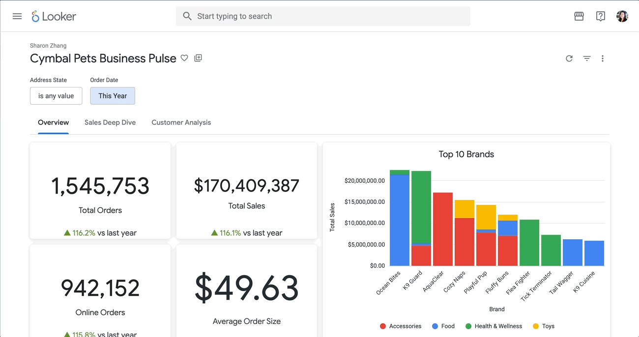639x337 pixels.
Task: Copy the dashboard using the duplicate icon
Action: [198, 58]
